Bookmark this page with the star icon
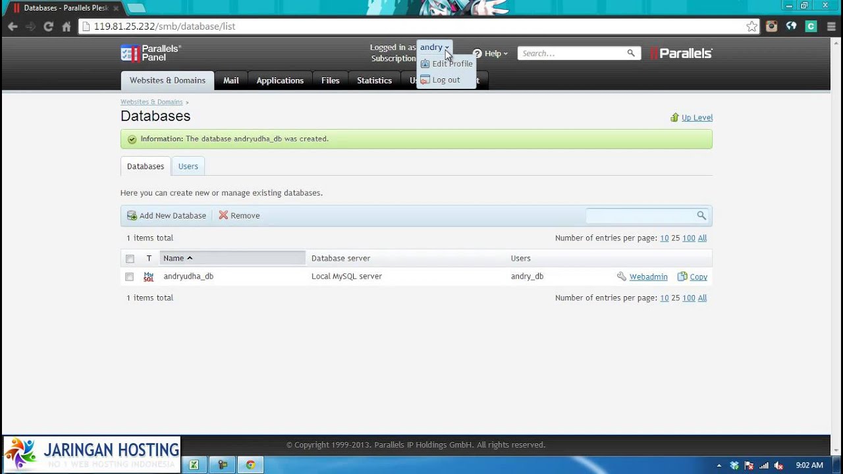This screenshot has width=843, height=474. pyautogui.click(x=751, y=26)
